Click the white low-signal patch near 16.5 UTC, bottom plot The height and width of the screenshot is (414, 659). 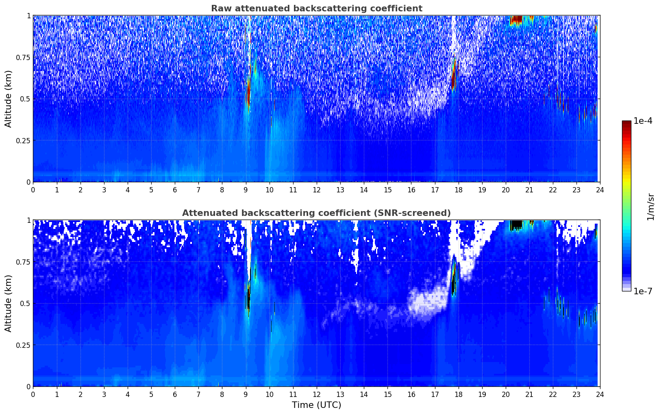[429, 301]
